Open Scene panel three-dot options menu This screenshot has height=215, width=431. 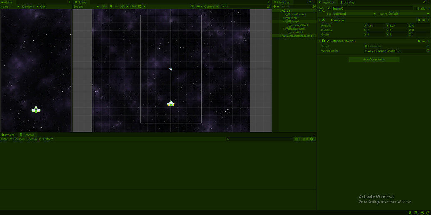click(269, 2)
